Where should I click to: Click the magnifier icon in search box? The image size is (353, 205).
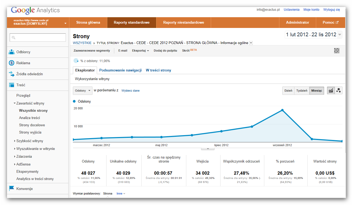(x=14, y=38)
